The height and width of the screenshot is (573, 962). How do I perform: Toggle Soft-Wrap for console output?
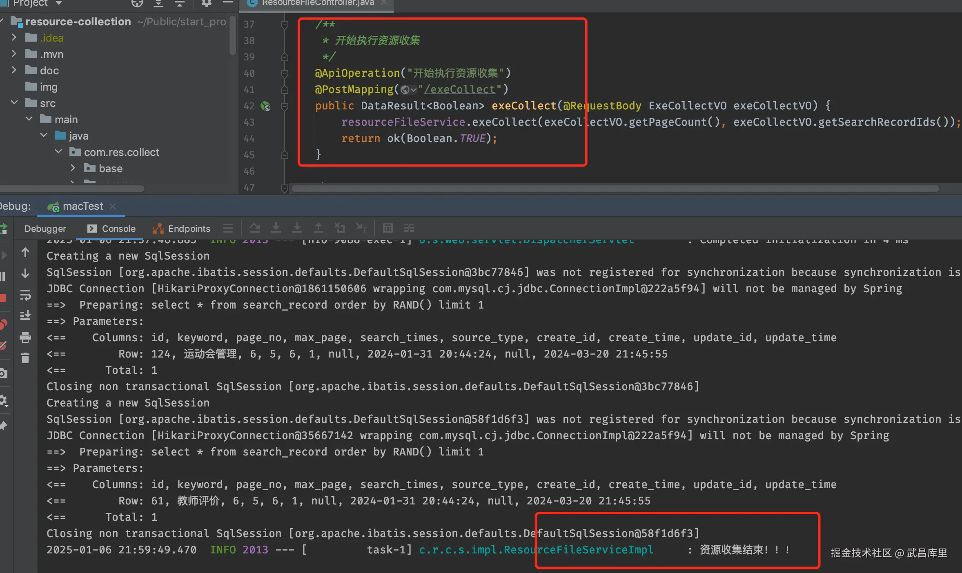(25, 295)
